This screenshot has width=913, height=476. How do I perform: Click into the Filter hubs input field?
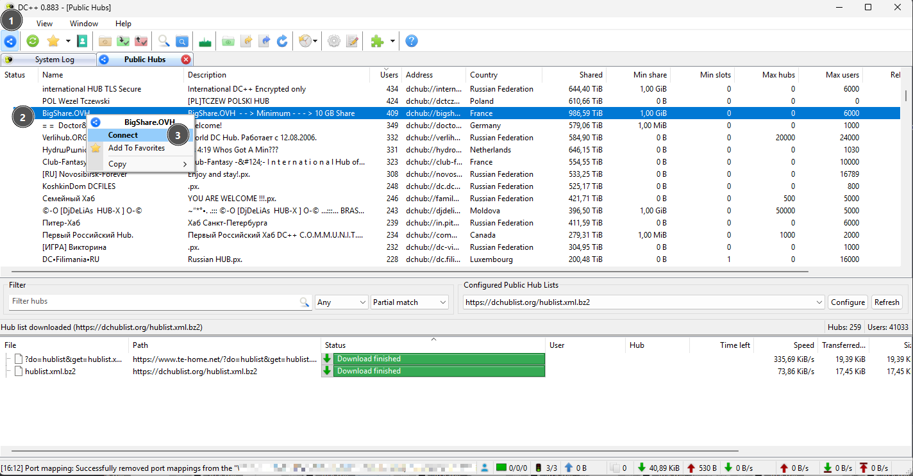click(154, 302)
